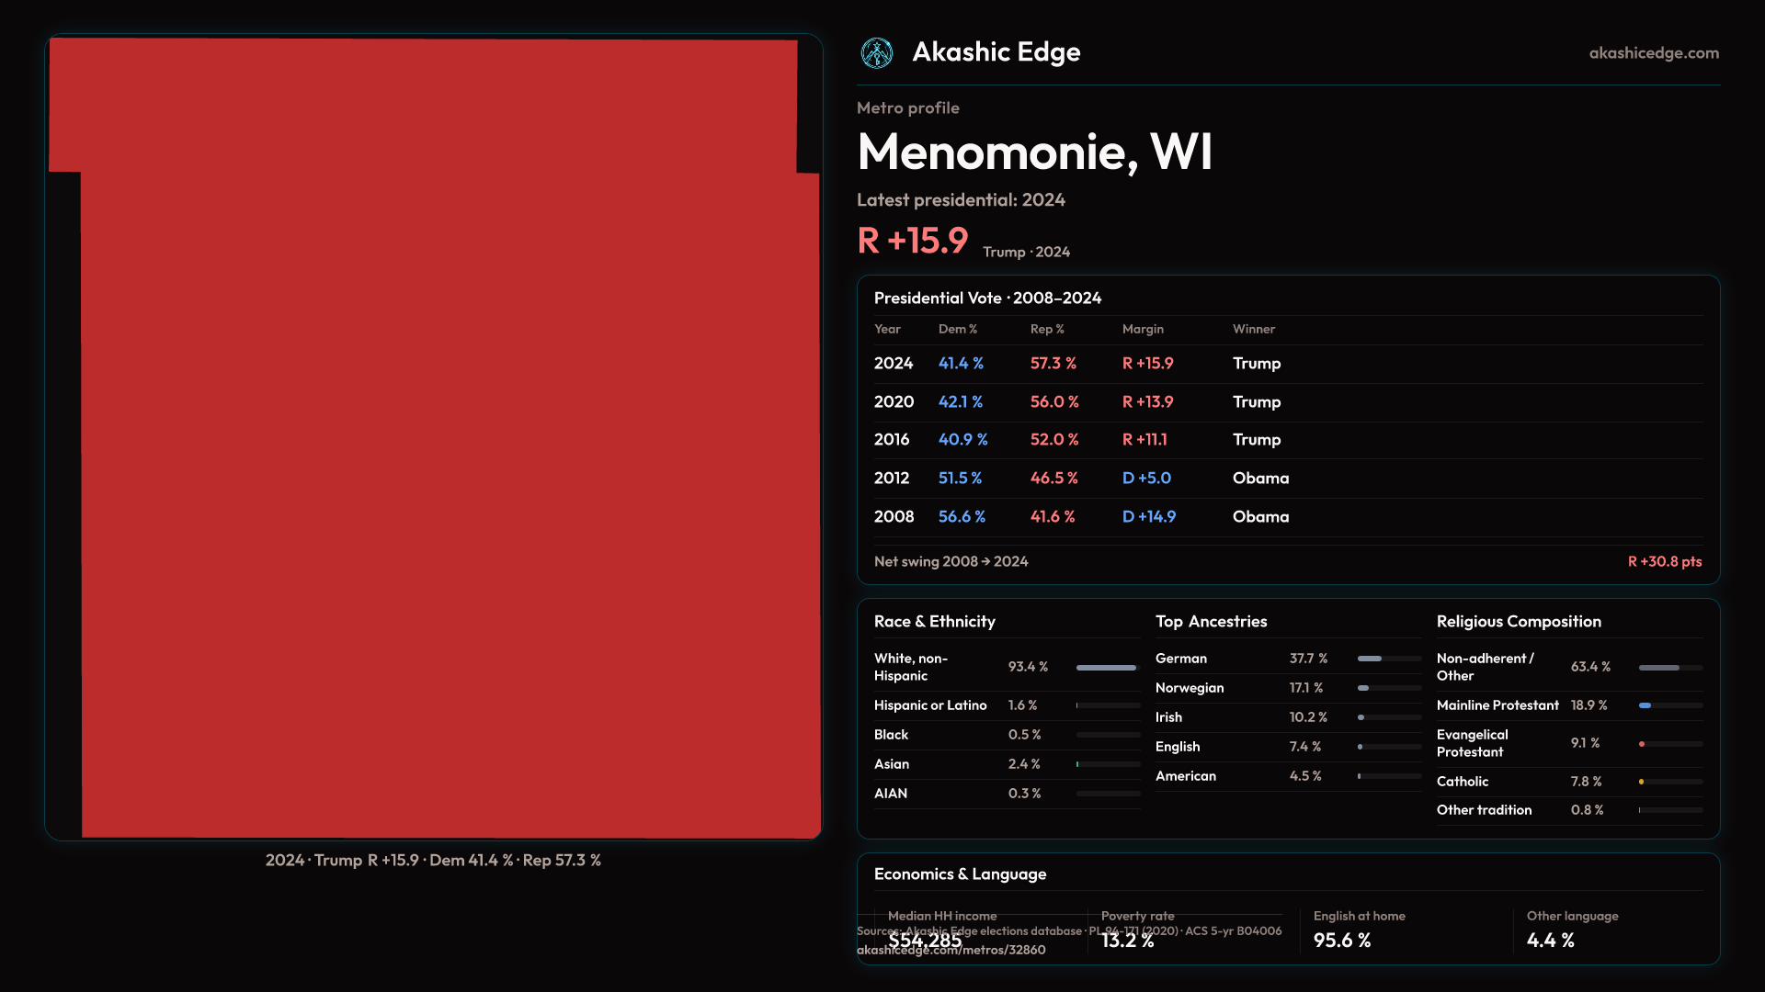Click the Catholic yellow dot indicator
Viewport: 1765px width, 992px height.
1641,782
